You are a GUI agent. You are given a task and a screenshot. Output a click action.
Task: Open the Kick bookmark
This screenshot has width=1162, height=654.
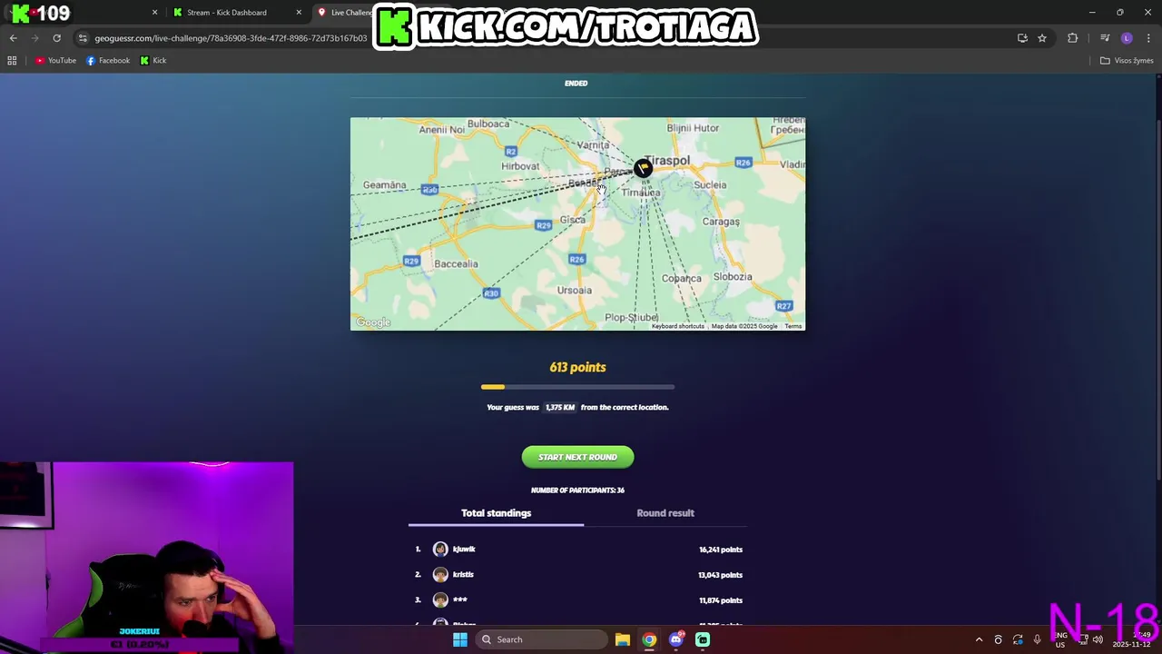pos(153,61)
